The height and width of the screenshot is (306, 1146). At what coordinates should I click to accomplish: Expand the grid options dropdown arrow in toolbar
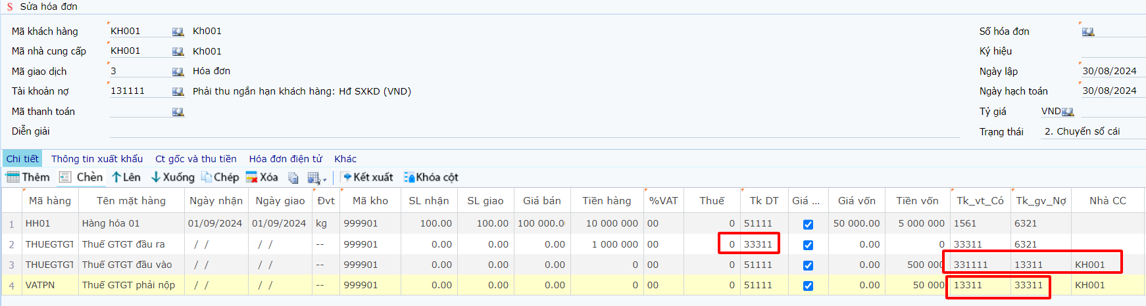[x=325, y=179]
